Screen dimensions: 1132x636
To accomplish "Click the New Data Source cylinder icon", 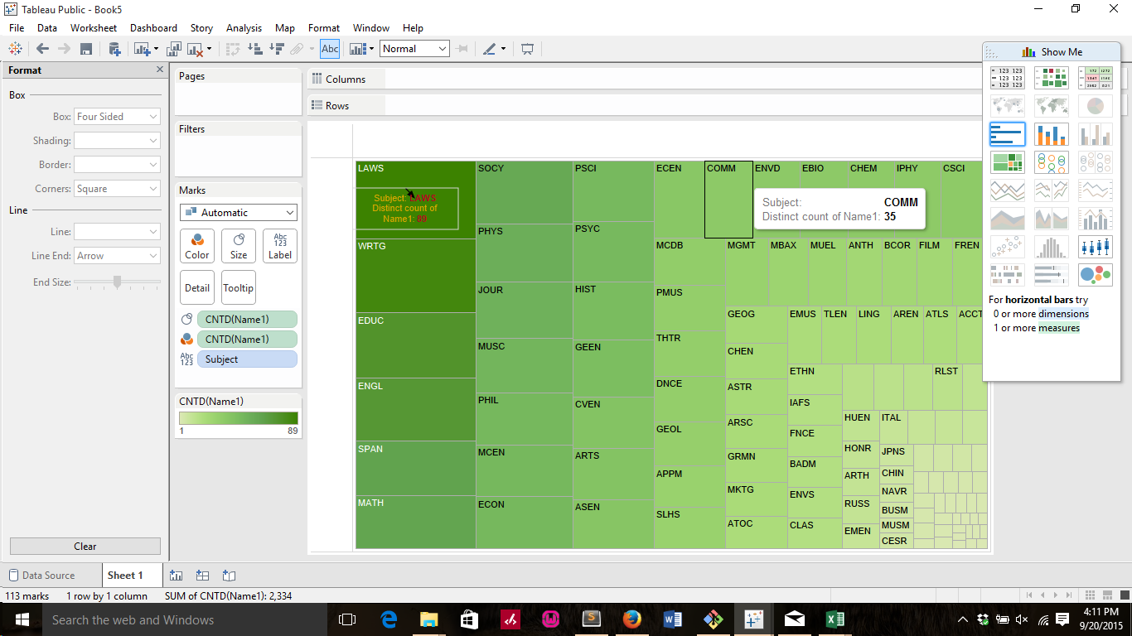I will pos(114,49).
